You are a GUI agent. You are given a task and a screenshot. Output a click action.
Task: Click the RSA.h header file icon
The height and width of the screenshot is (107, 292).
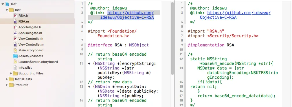pos(15,16)
